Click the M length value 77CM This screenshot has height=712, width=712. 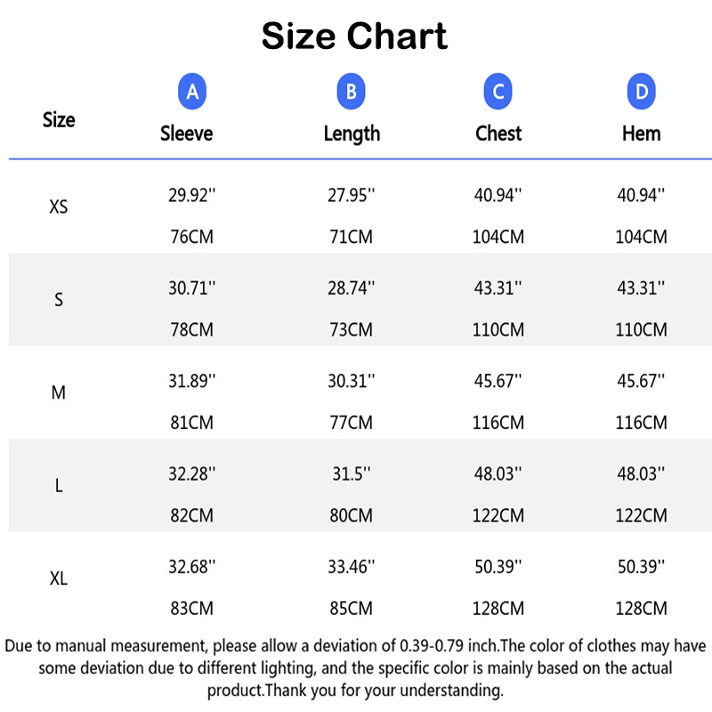[352, 423]
